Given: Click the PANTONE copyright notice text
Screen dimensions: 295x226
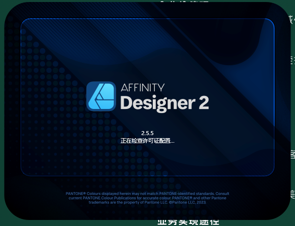Looking at the screenshot, I should pyautogui.click(x=147, y=198).
